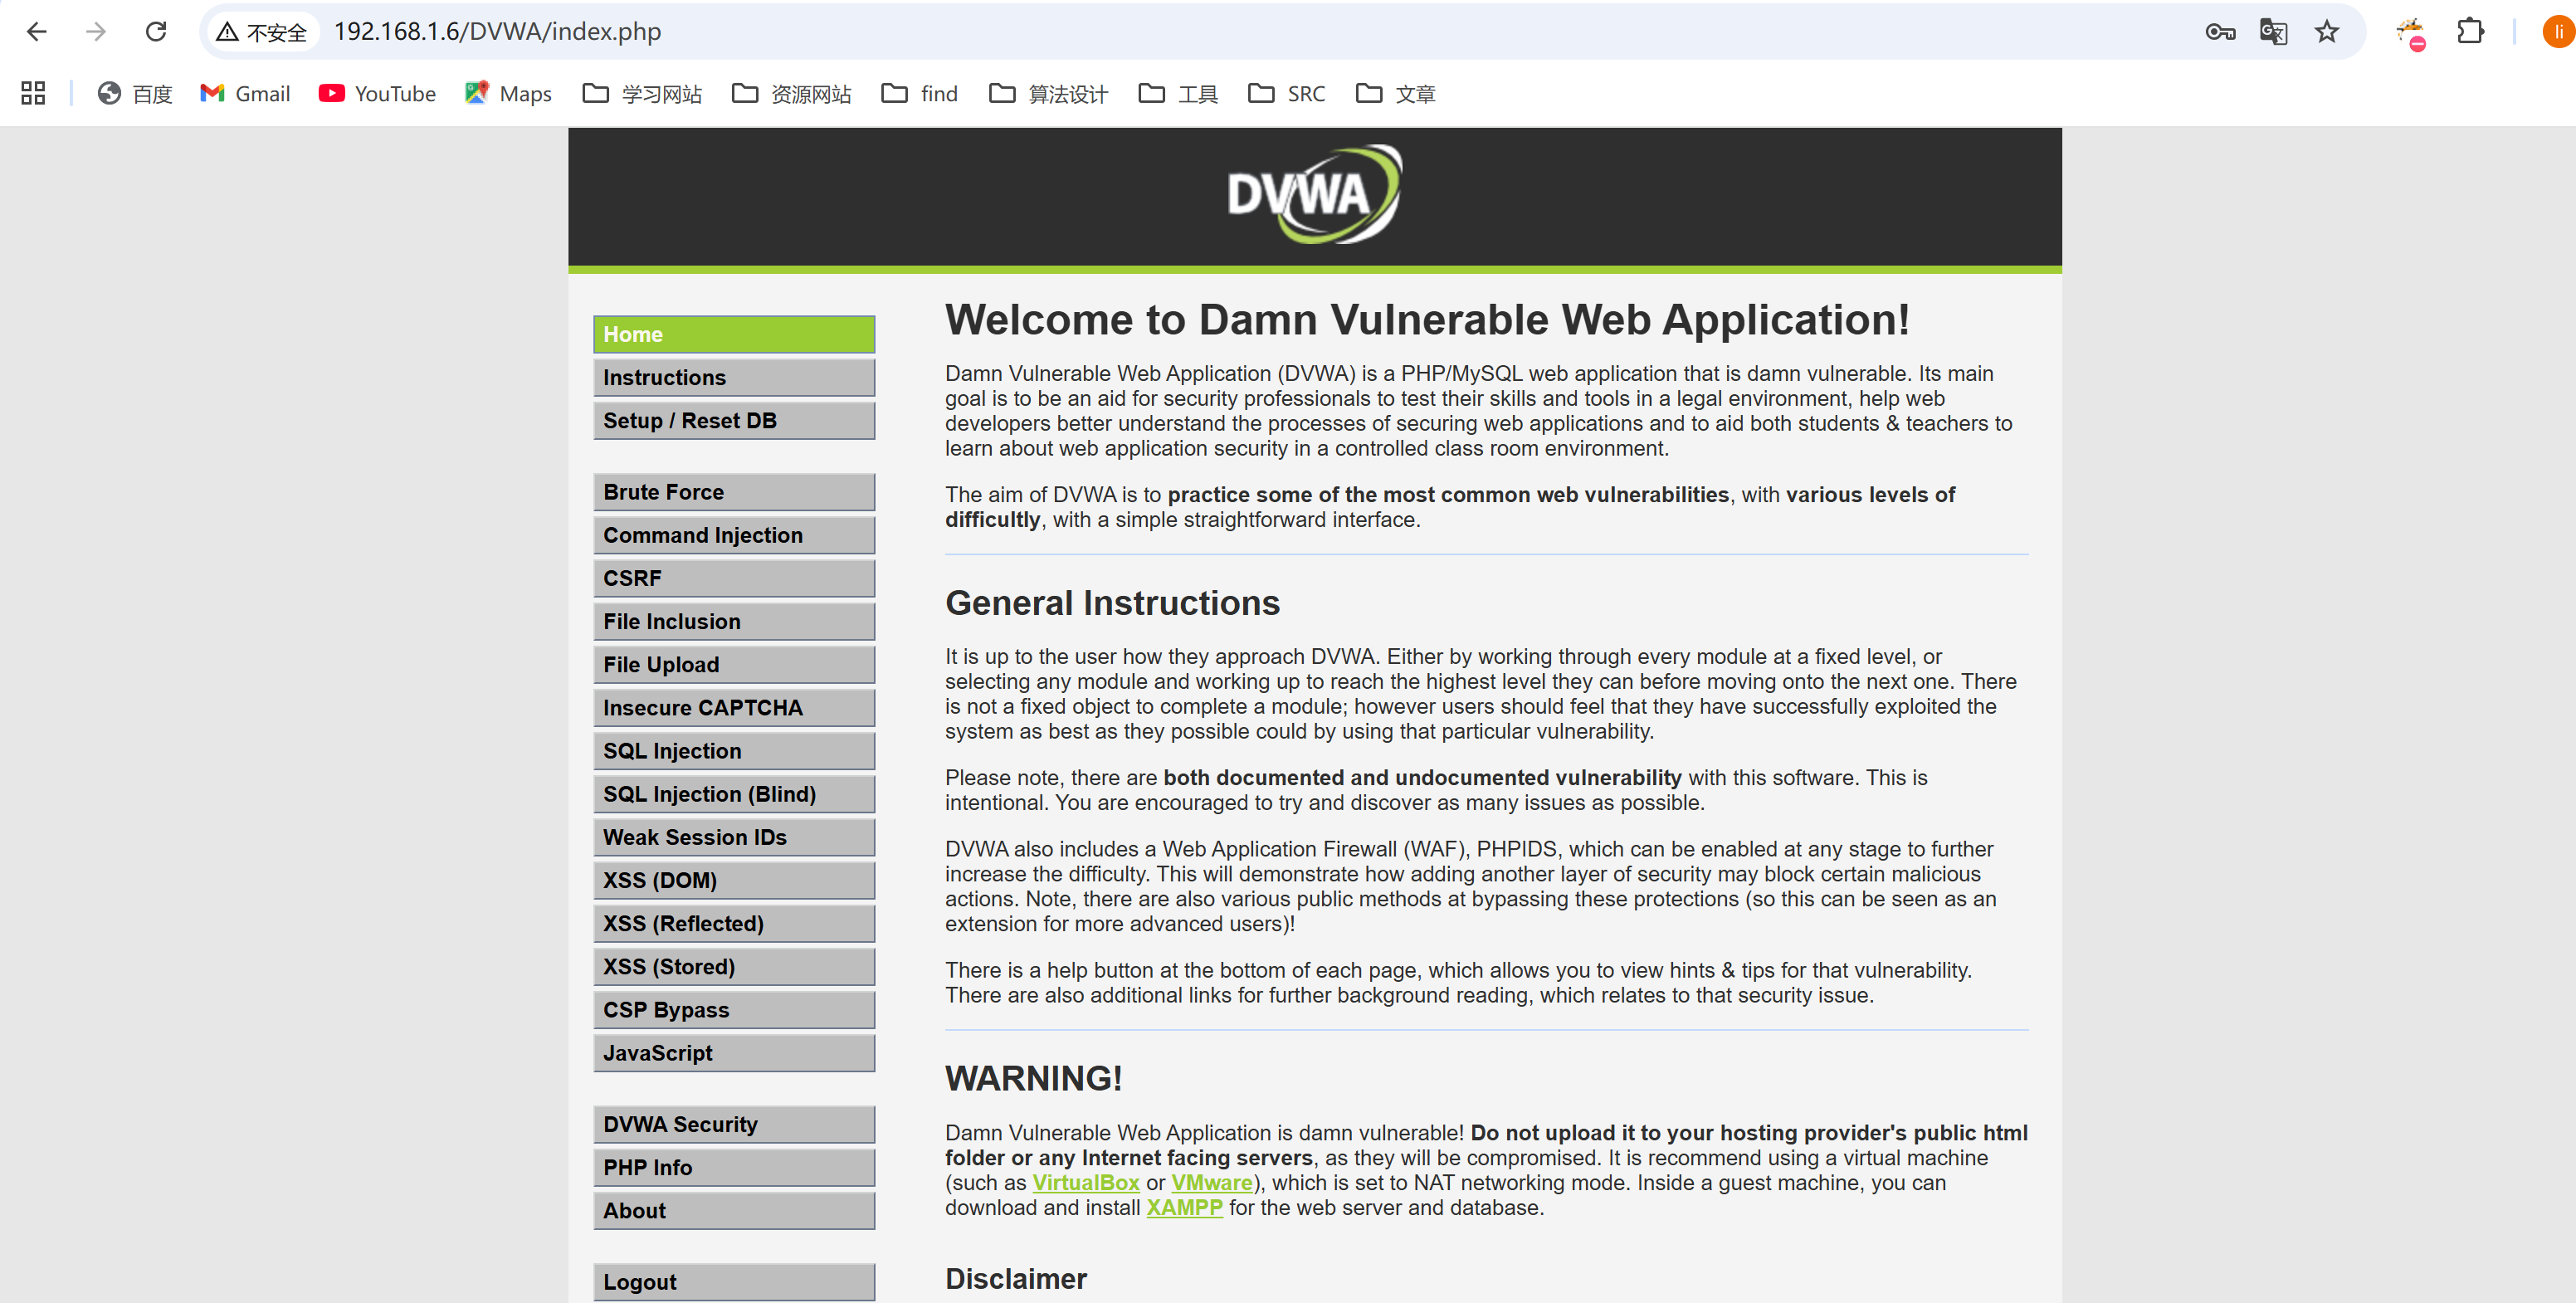
Task: Follow the VirtualBox hyperlink
Action: [1085, 1183]
